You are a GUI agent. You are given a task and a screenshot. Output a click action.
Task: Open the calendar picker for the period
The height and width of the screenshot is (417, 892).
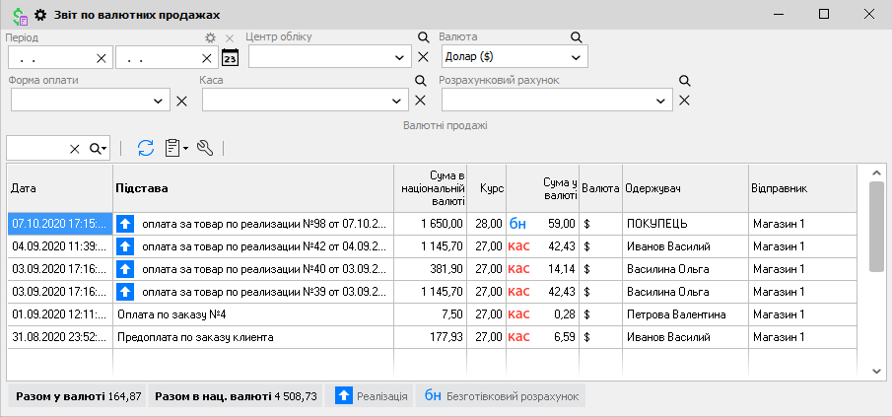point(231,57)
